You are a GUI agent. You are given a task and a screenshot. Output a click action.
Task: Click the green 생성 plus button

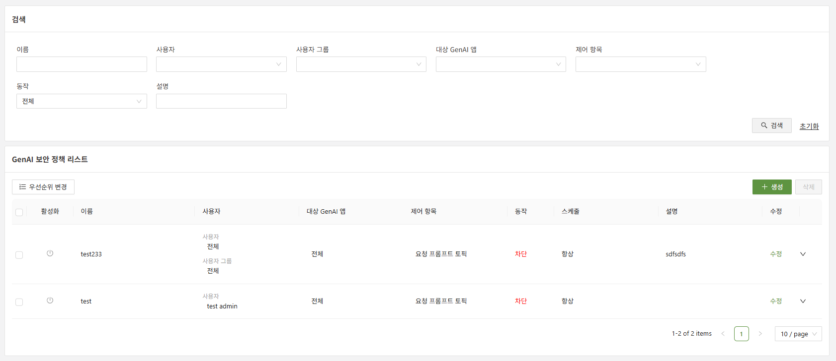click(771, 187)
